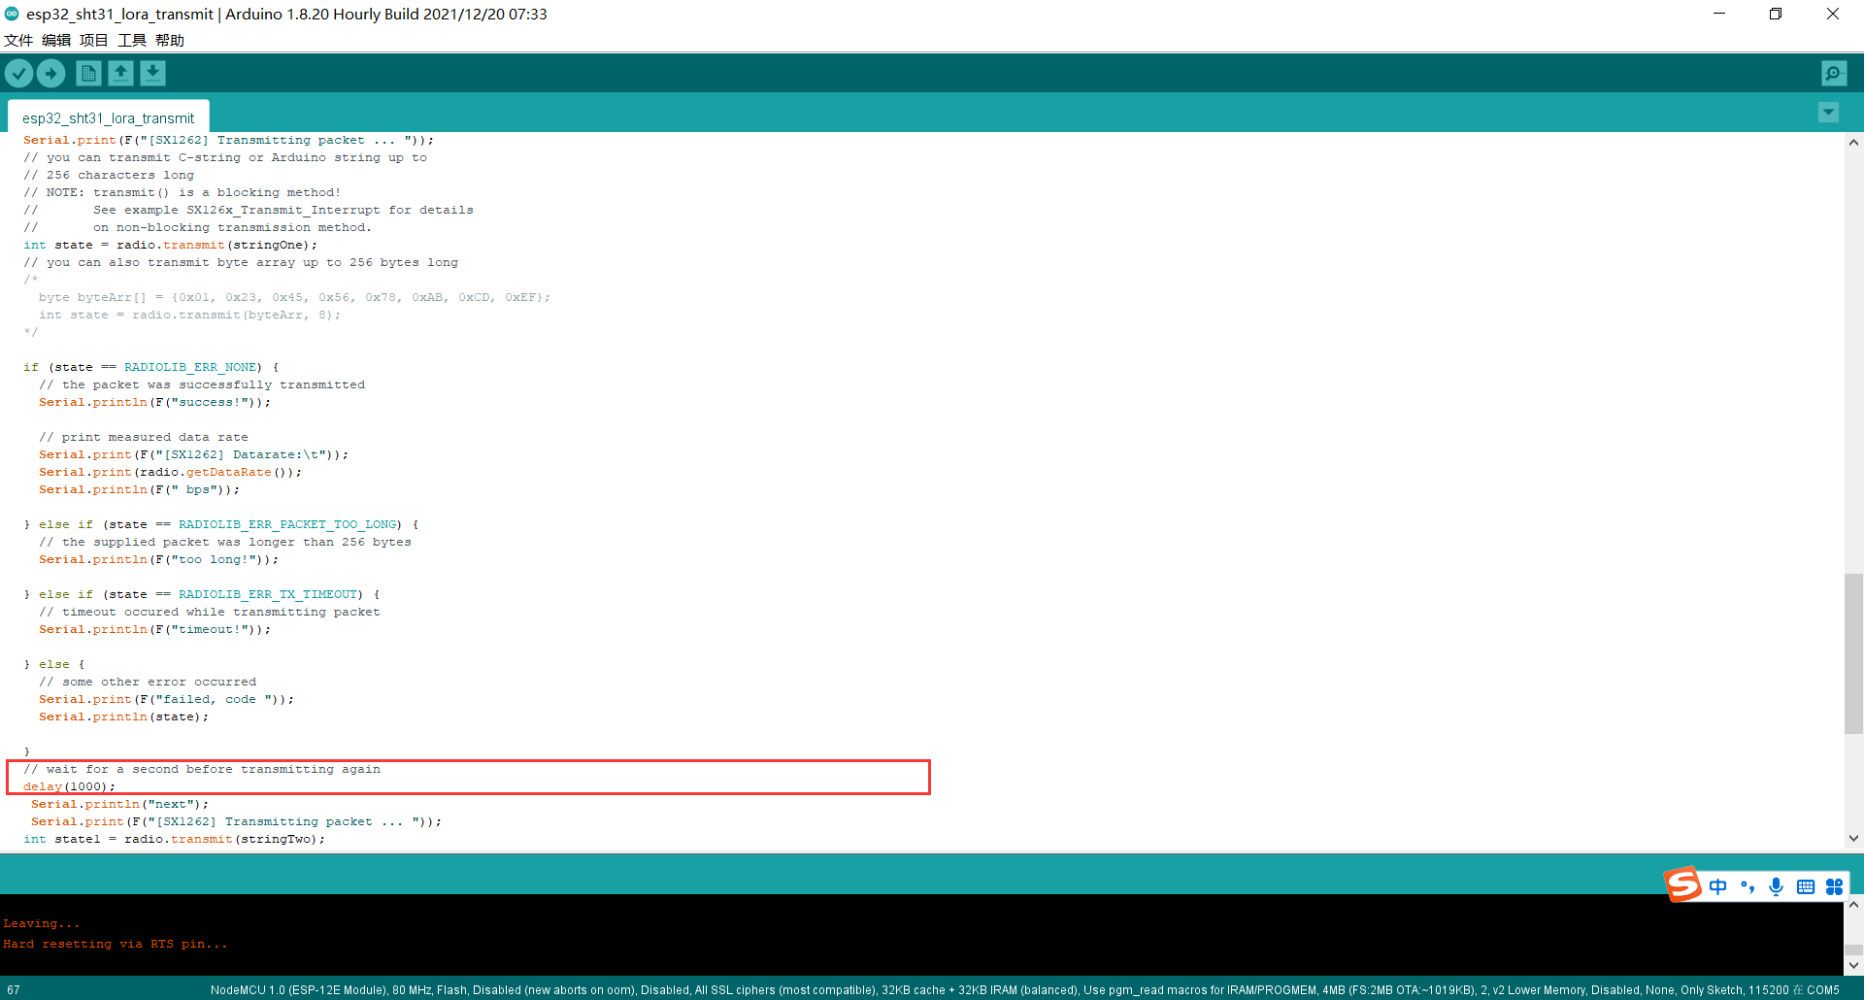This screenshot has height=1000, width=1864.
Task: Click the Verify (checkmark) button to compile
Action: (x=19, y=73)
